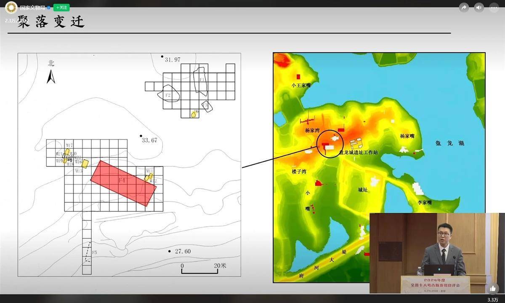505x303 pixels.
Task: Mute the stream via the speaker icon
Action: point(478,8)
